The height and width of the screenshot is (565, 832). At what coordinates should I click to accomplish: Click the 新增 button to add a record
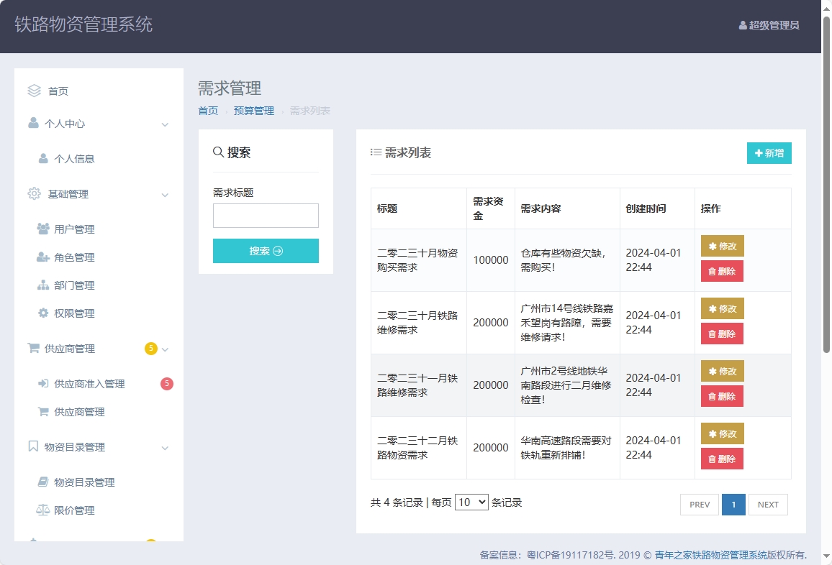tap(769, 153)
